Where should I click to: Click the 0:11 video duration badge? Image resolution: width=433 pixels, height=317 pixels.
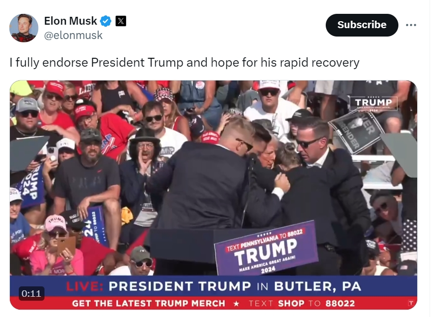pos(31,293)
